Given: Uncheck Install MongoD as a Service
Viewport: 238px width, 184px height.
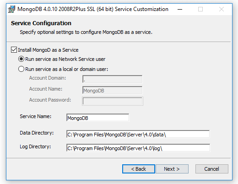Looking at the screenshot, I should (14, 50).
